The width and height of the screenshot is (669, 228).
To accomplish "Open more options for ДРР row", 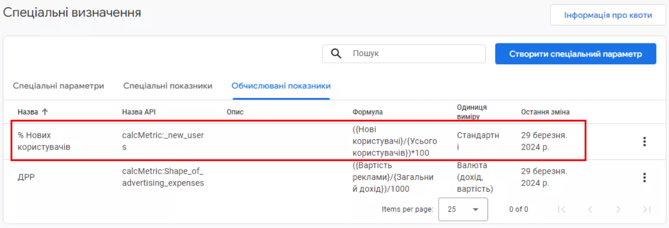I will click(644, 177).
